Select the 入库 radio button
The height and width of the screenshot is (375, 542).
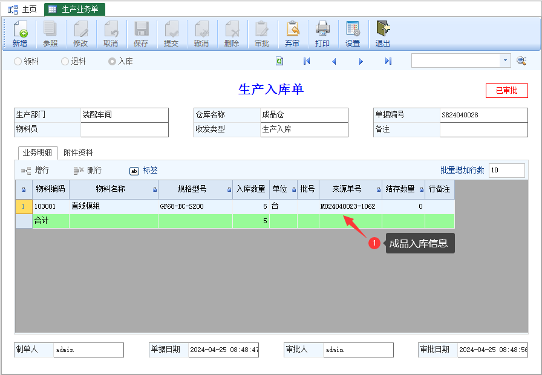point(112,62)
